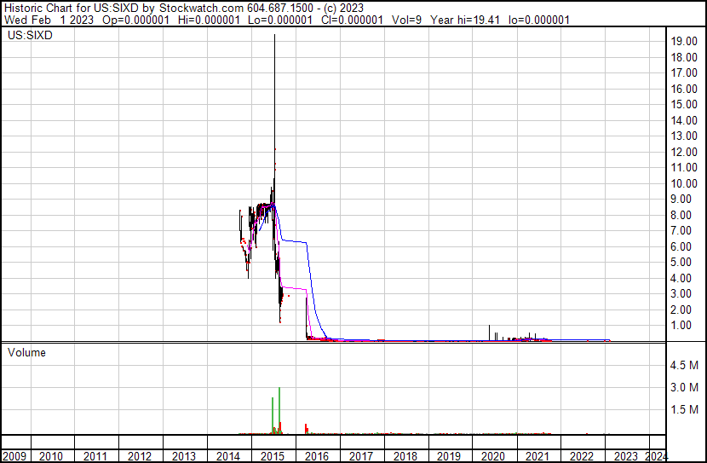
Task: Click the 9.00 price axis label
Action: tap(681, 200)
